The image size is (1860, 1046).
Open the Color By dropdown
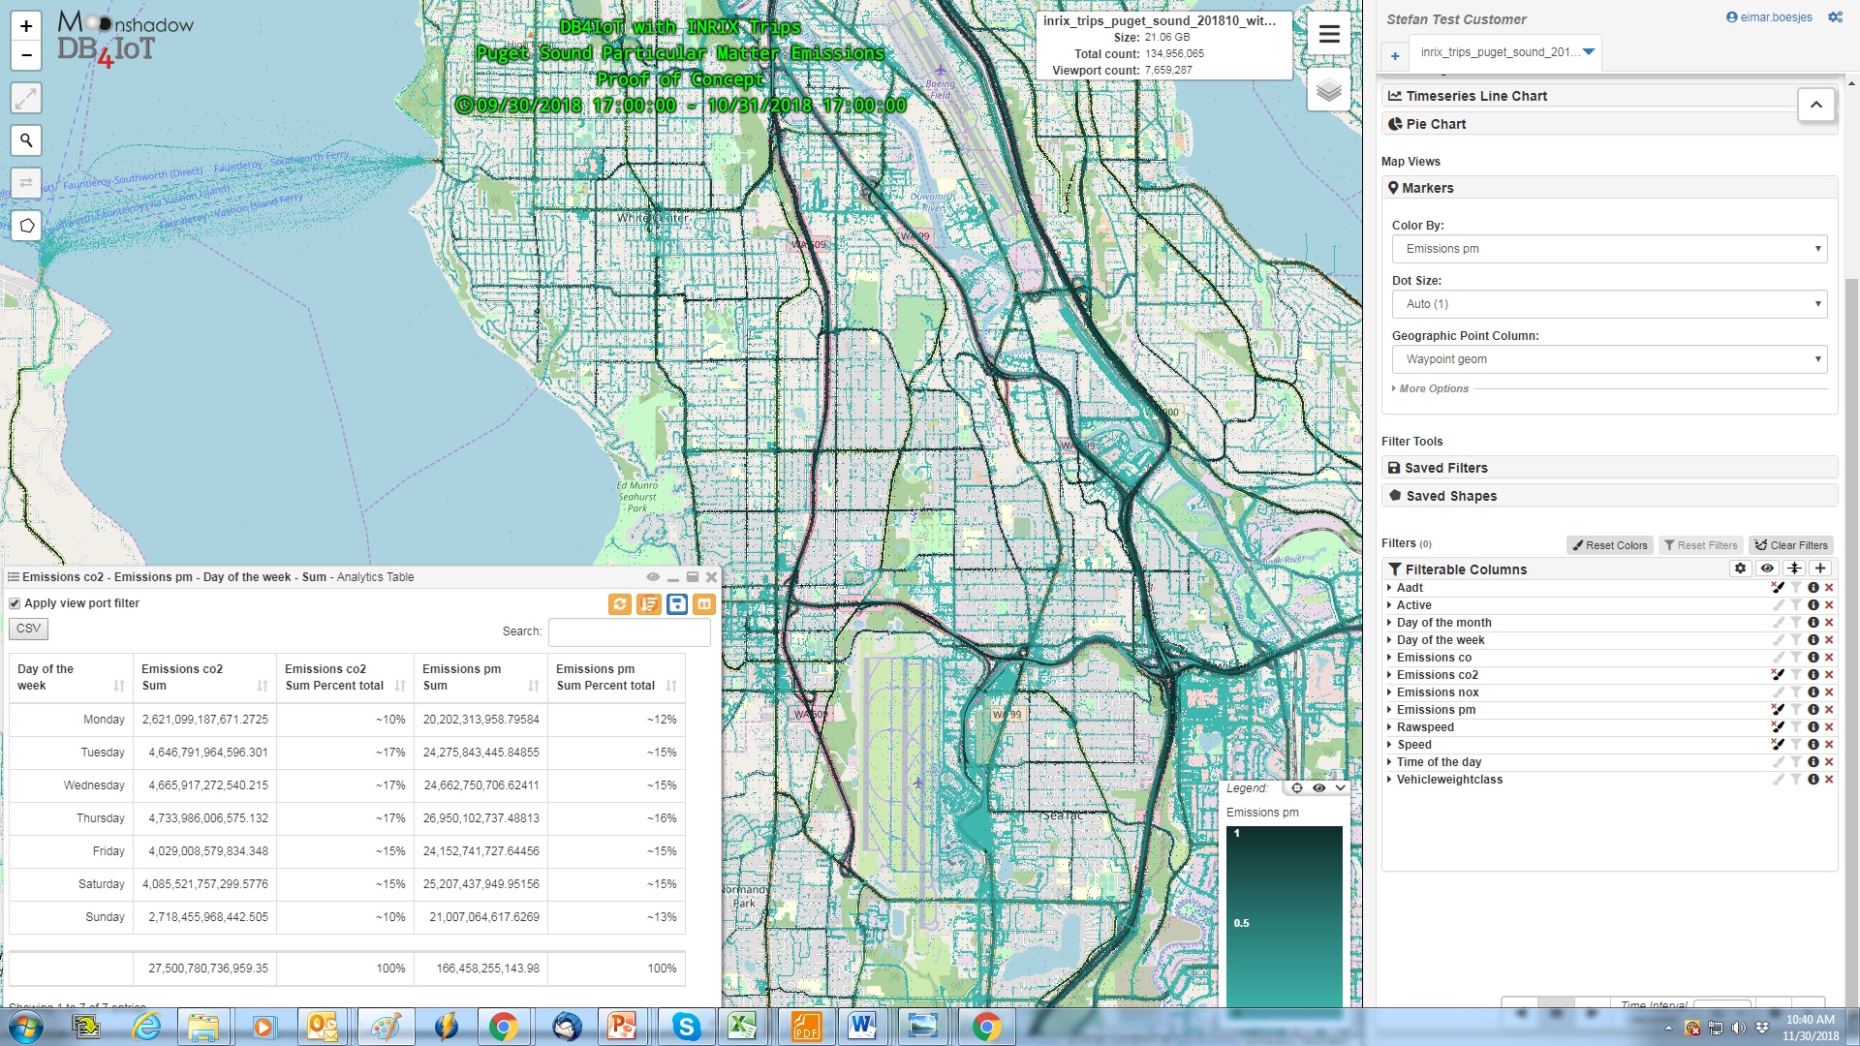pyautogui.click(x=1609, y=249)
